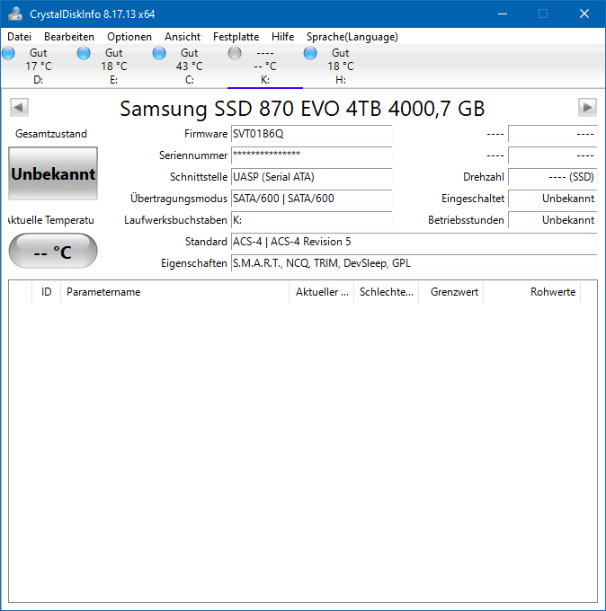Click the Drehzahl field showing ---- (SSD)
606x611 pixels.
(x=553, y=177)
